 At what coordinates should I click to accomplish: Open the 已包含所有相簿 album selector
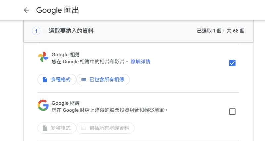point(106,80)
